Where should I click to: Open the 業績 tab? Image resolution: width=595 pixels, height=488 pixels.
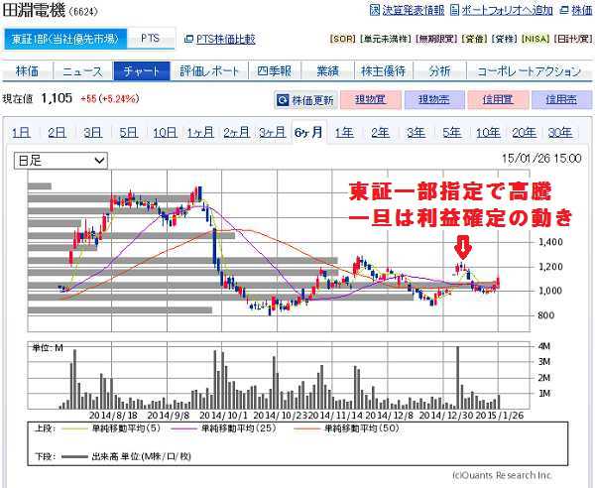pos(327,71)
